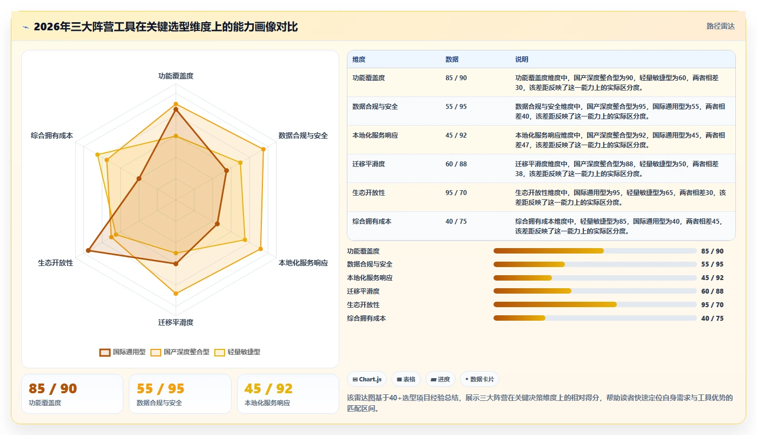Click the description mentioning 两者相差45
The image size is (757, 435).
click(618, 226)
